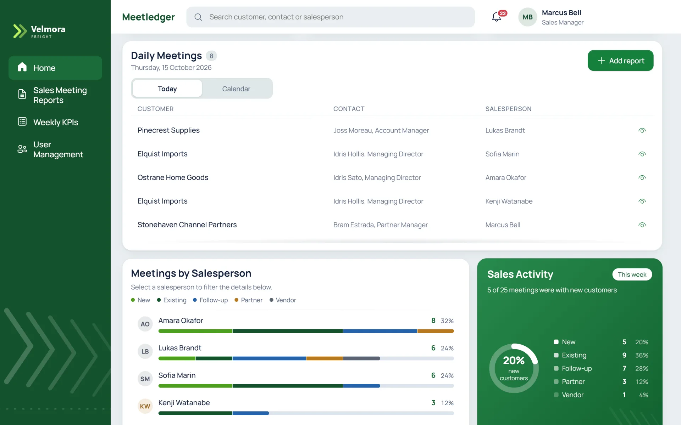Click the 20% new customers donut chart
The width and height of the screenshot is (681, 425).
pos(514,368)
